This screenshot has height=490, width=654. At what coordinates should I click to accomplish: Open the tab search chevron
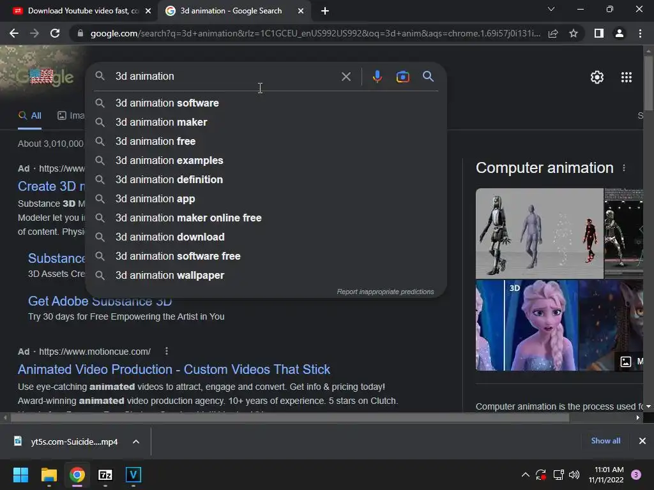[551, 9]
